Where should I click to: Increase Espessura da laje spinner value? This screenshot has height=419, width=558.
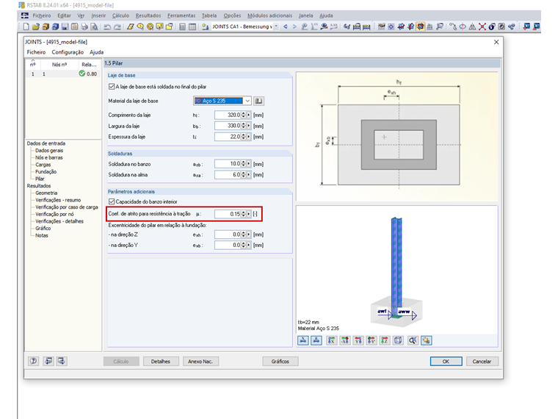(x=244, y=135)
